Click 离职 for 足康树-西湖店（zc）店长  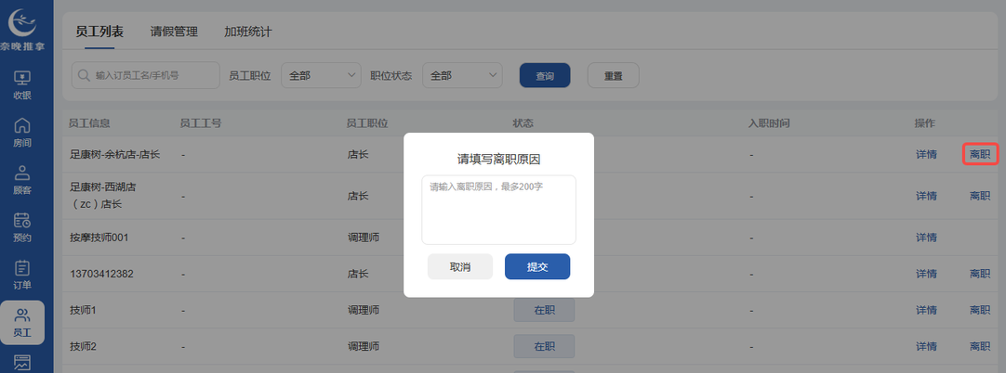coord(980,196)
